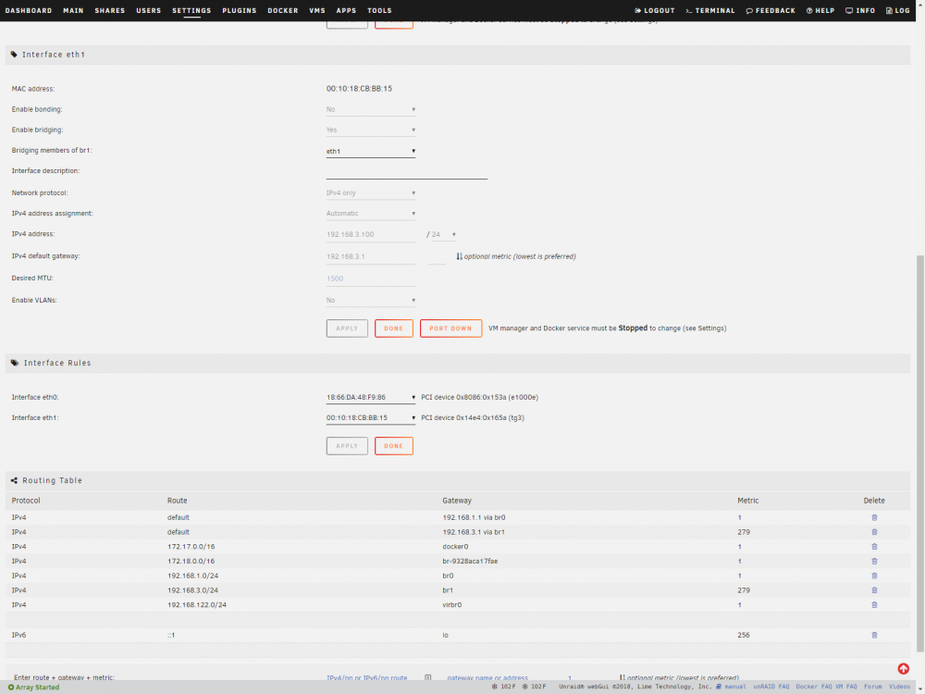This screenshot has height=694, width=925.
Task: Open the unRAID FAQ link
Action: (x=771, y=687)
